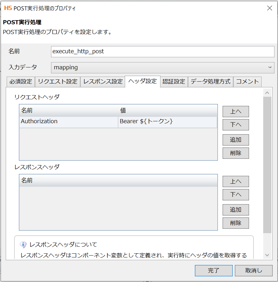Screen dimensions: 278x282
Task: Expand the 入力データ combo box arrow
Action: [270, 68]
